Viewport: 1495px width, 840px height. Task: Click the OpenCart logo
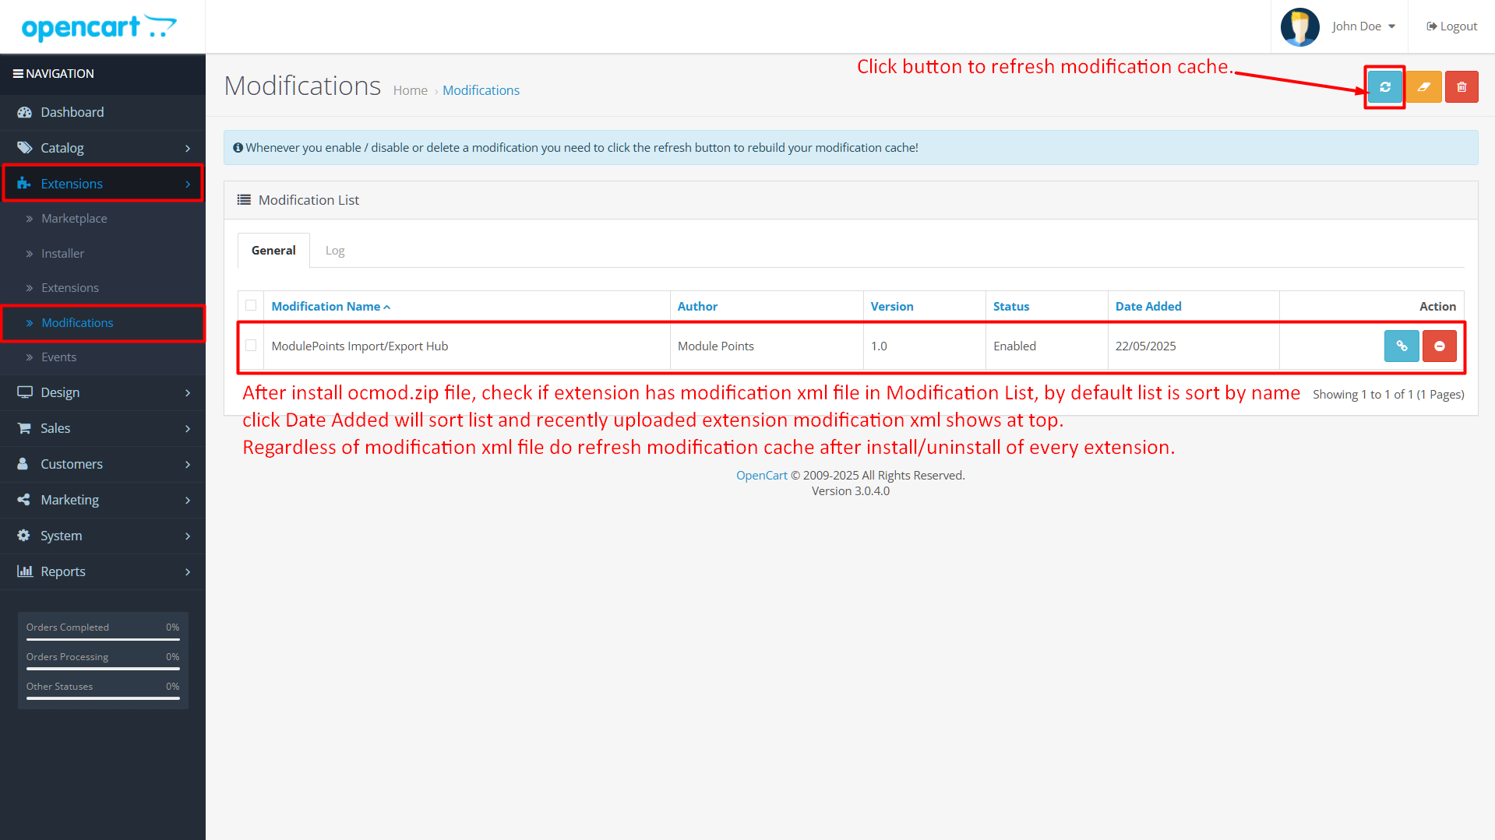pyautogui.click(x=99, y=27)
